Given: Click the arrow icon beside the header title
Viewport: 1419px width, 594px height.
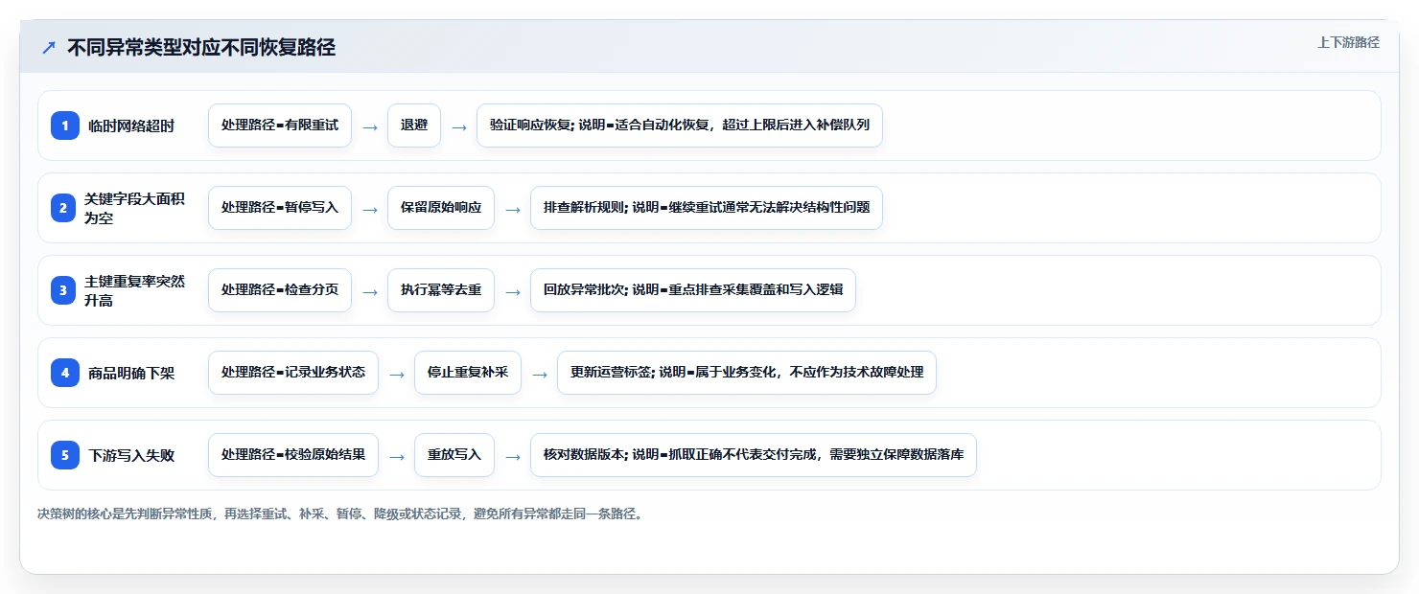Looking at the screenshot, I should pos(49,47).
